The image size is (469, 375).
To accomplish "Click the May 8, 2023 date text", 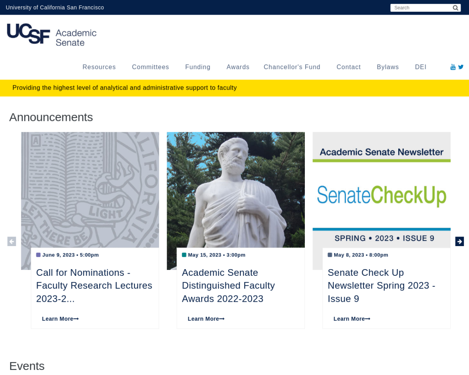I will [361, 255].
